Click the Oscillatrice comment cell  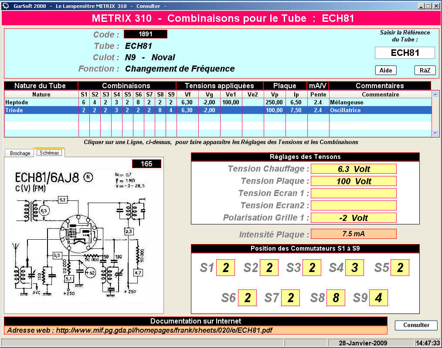pyautogui.click(x=380, y=110)
